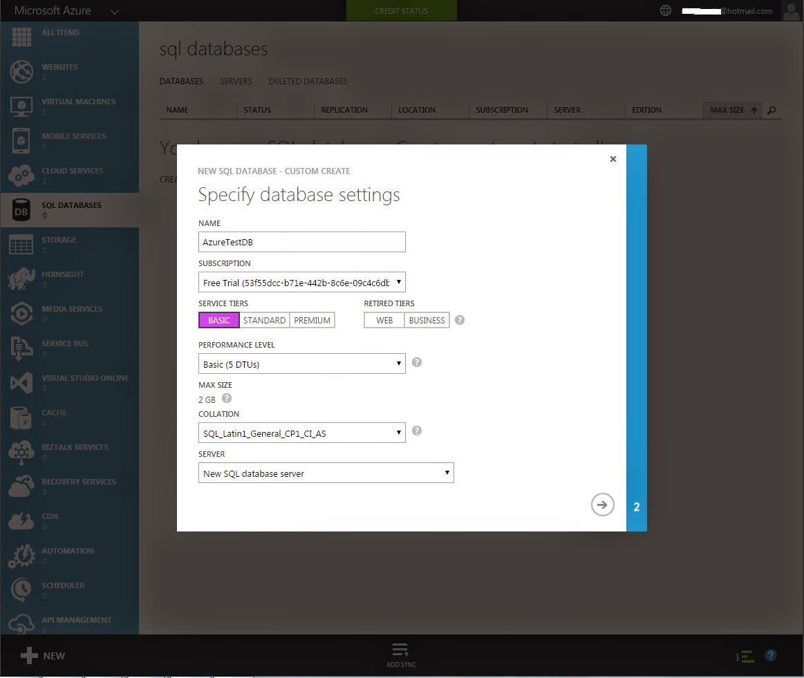Open the notifications list icon in bottom bar
Screen dimensions: 804x678
click(745, 657)
